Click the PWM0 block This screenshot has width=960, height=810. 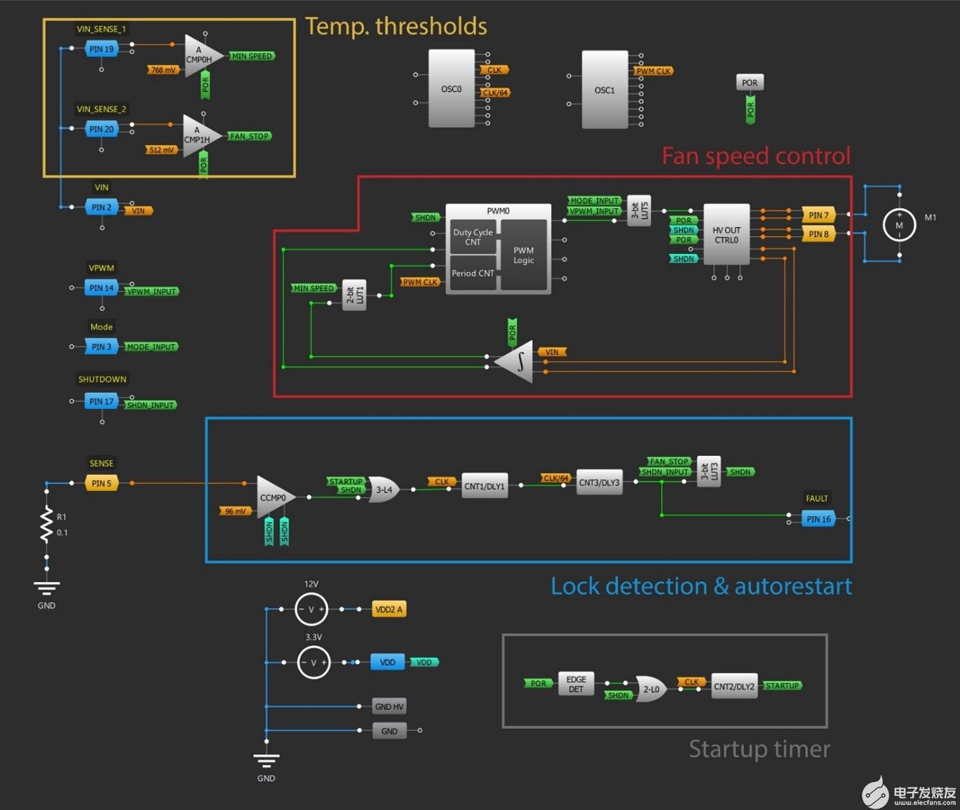pyautogui.click(x=498, y=249)
